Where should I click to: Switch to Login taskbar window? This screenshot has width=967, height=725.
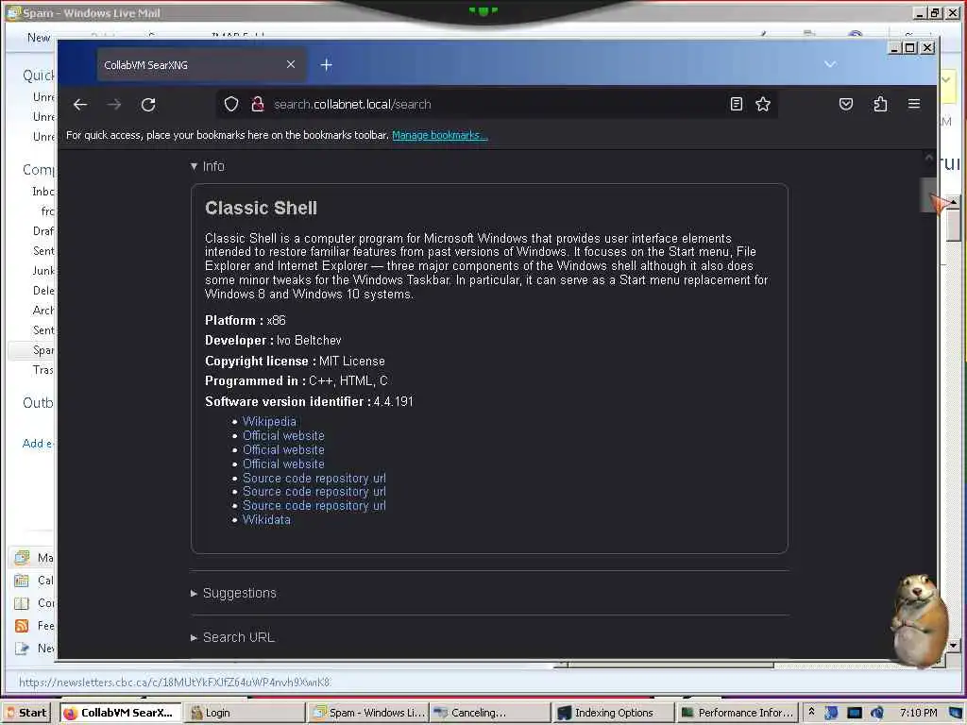(245, 713)
